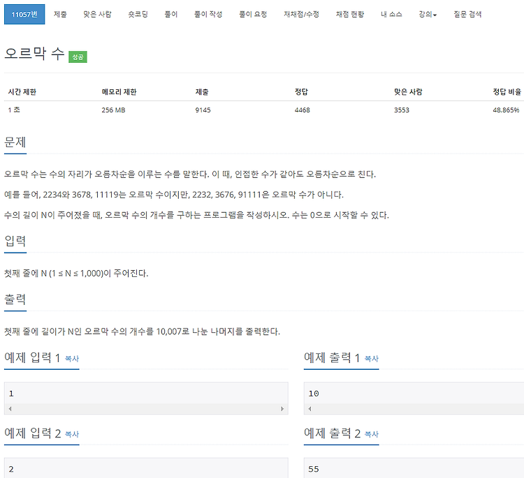Copy example output 2 via 복사
The width and height of the screenshot is (524, 478).
click(371, 434)
